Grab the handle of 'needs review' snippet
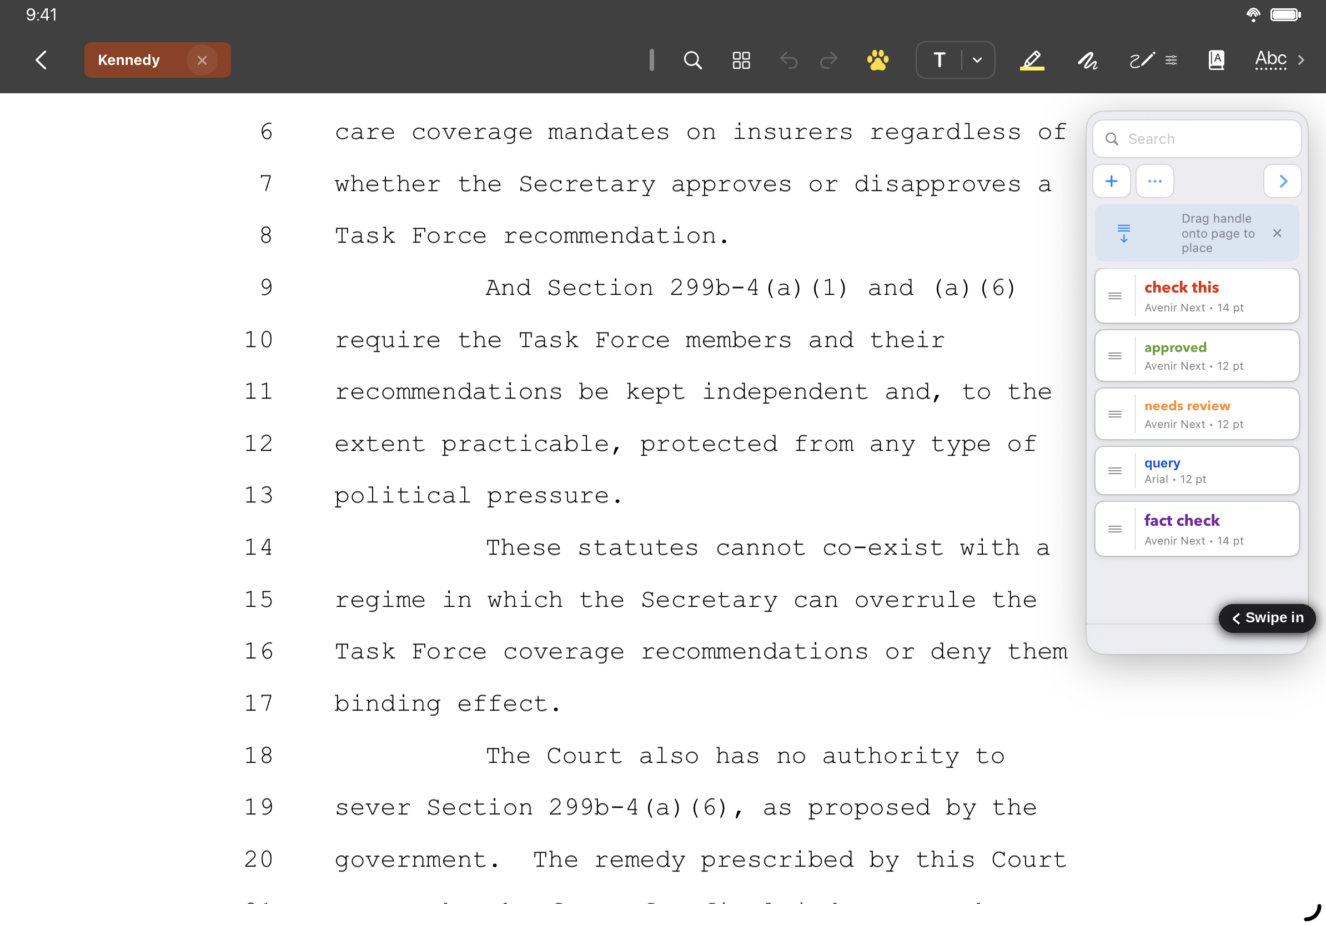Screen dimensions: 1326x926 [x=1114, y=414]
